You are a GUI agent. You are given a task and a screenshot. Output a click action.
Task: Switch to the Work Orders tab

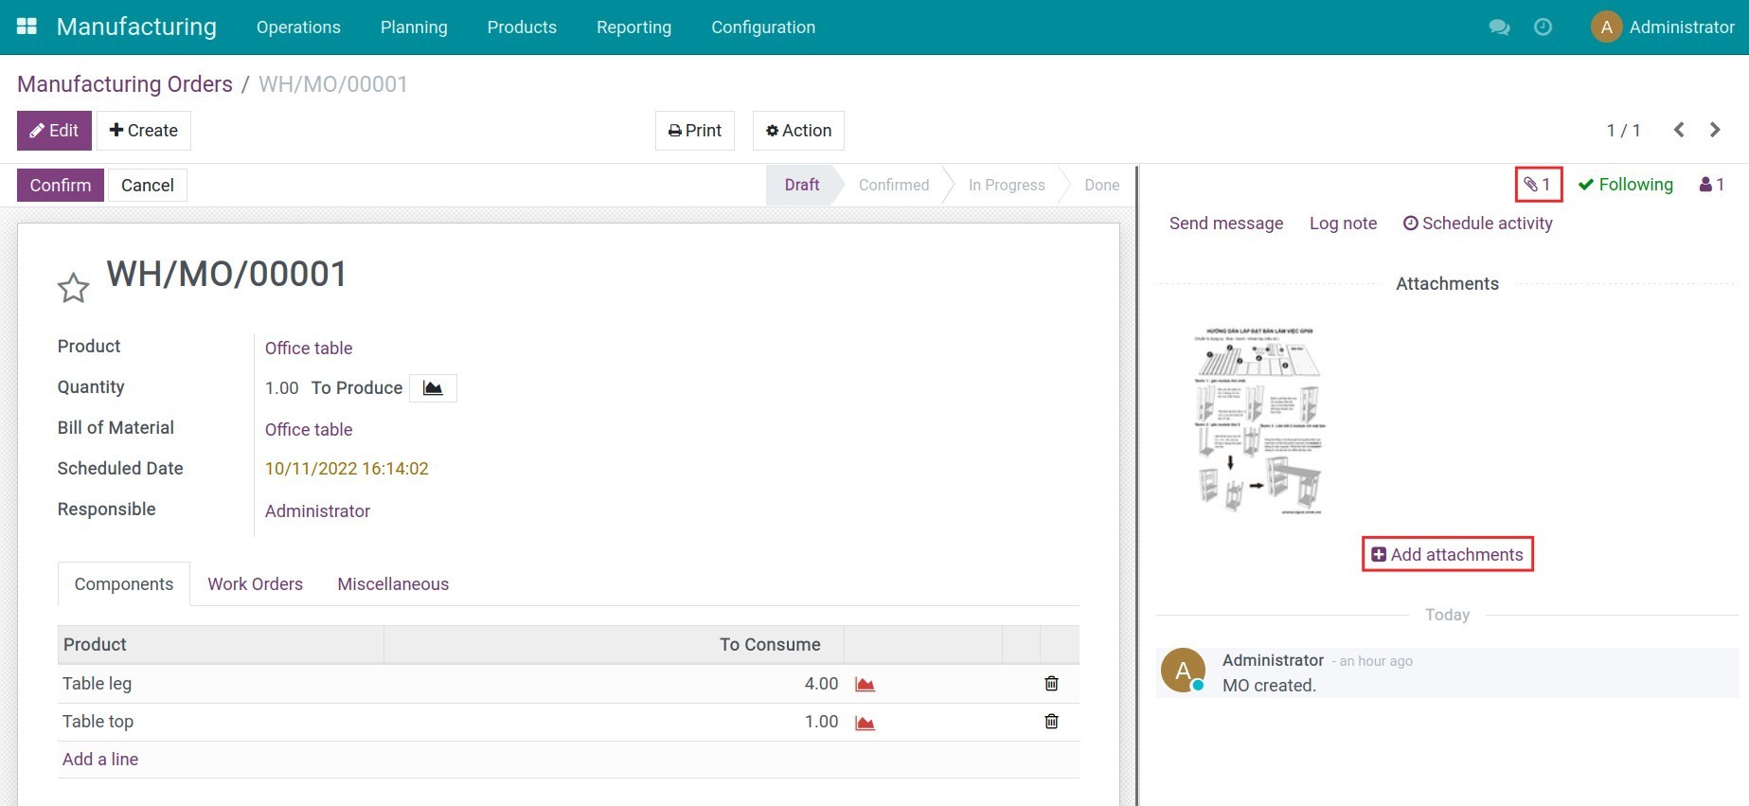coord(256,584)
